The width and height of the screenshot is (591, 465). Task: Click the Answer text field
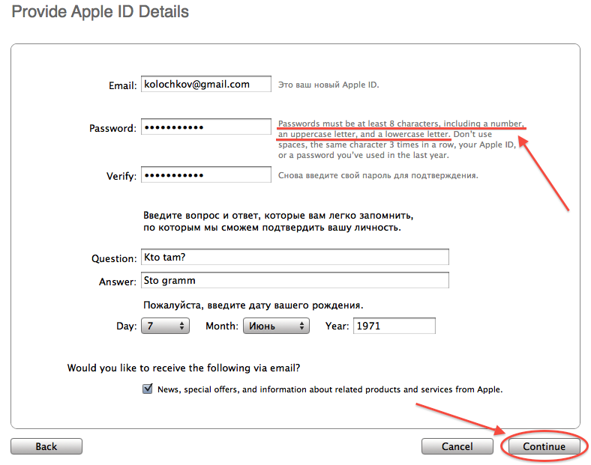(295, 280)
